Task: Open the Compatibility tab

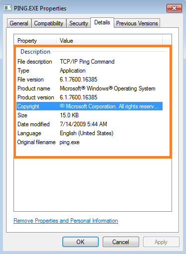Action: tap(48, 23)
